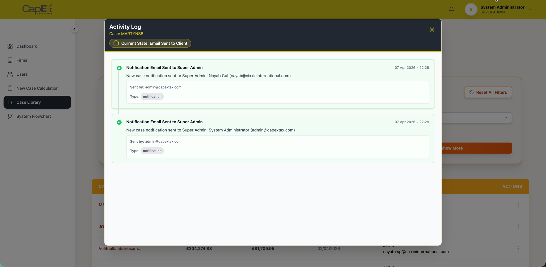
Task: Click the notification bell icon
Action: [x=451, y=9]
